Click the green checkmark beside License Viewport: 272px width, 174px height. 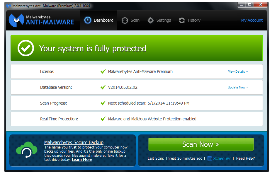pyautogui.click(x=103, y=71)
